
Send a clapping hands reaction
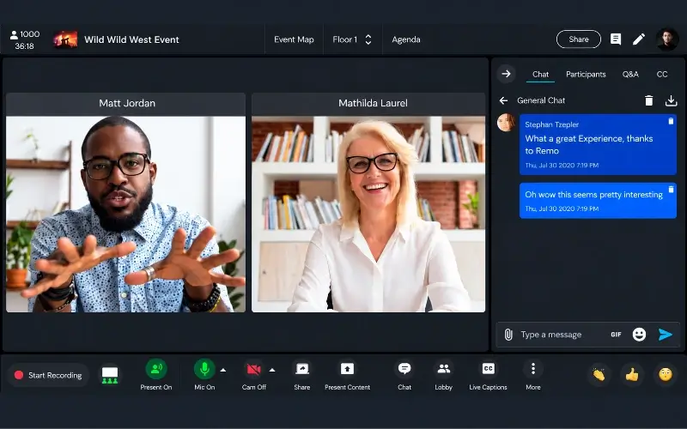coord(599,375)
